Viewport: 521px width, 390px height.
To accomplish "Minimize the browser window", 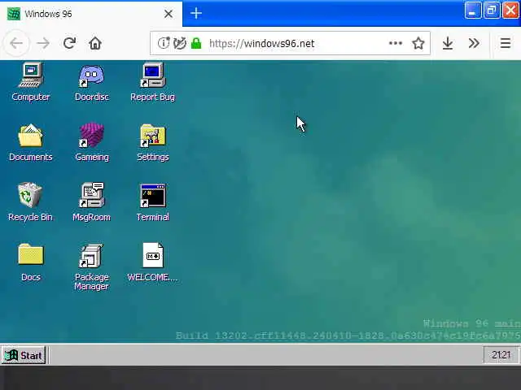I will (472, 11).
